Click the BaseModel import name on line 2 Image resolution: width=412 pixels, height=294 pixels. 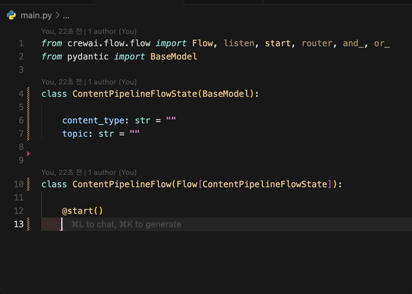[x=173, y=57]
